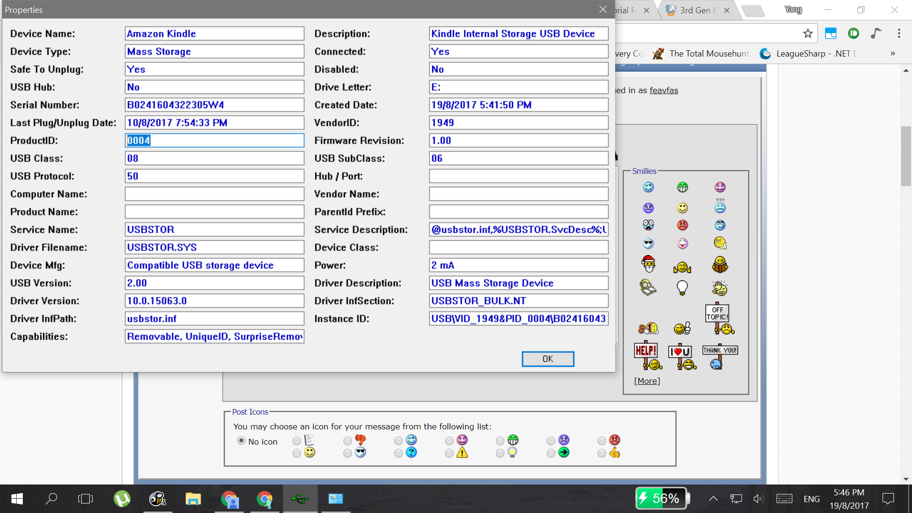
Task: Select the No icon radio button
Action: click(x=241, y=441)
